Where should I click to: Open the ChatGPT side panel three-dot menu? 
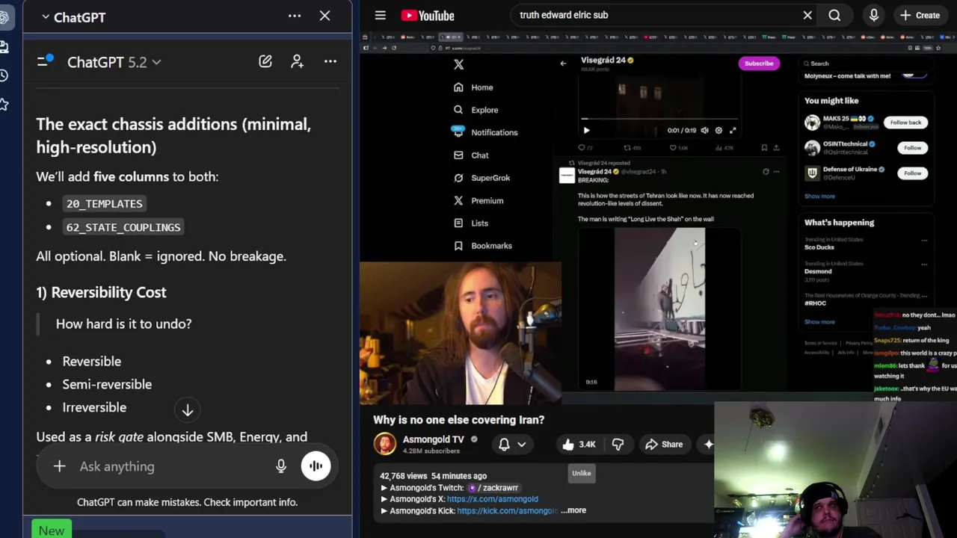pos(295,16)
